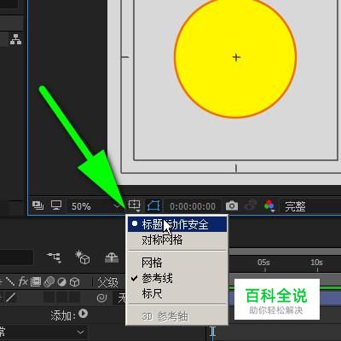Click the 添加: label text
Screen dimensions: 341x341
pos(63,315)
